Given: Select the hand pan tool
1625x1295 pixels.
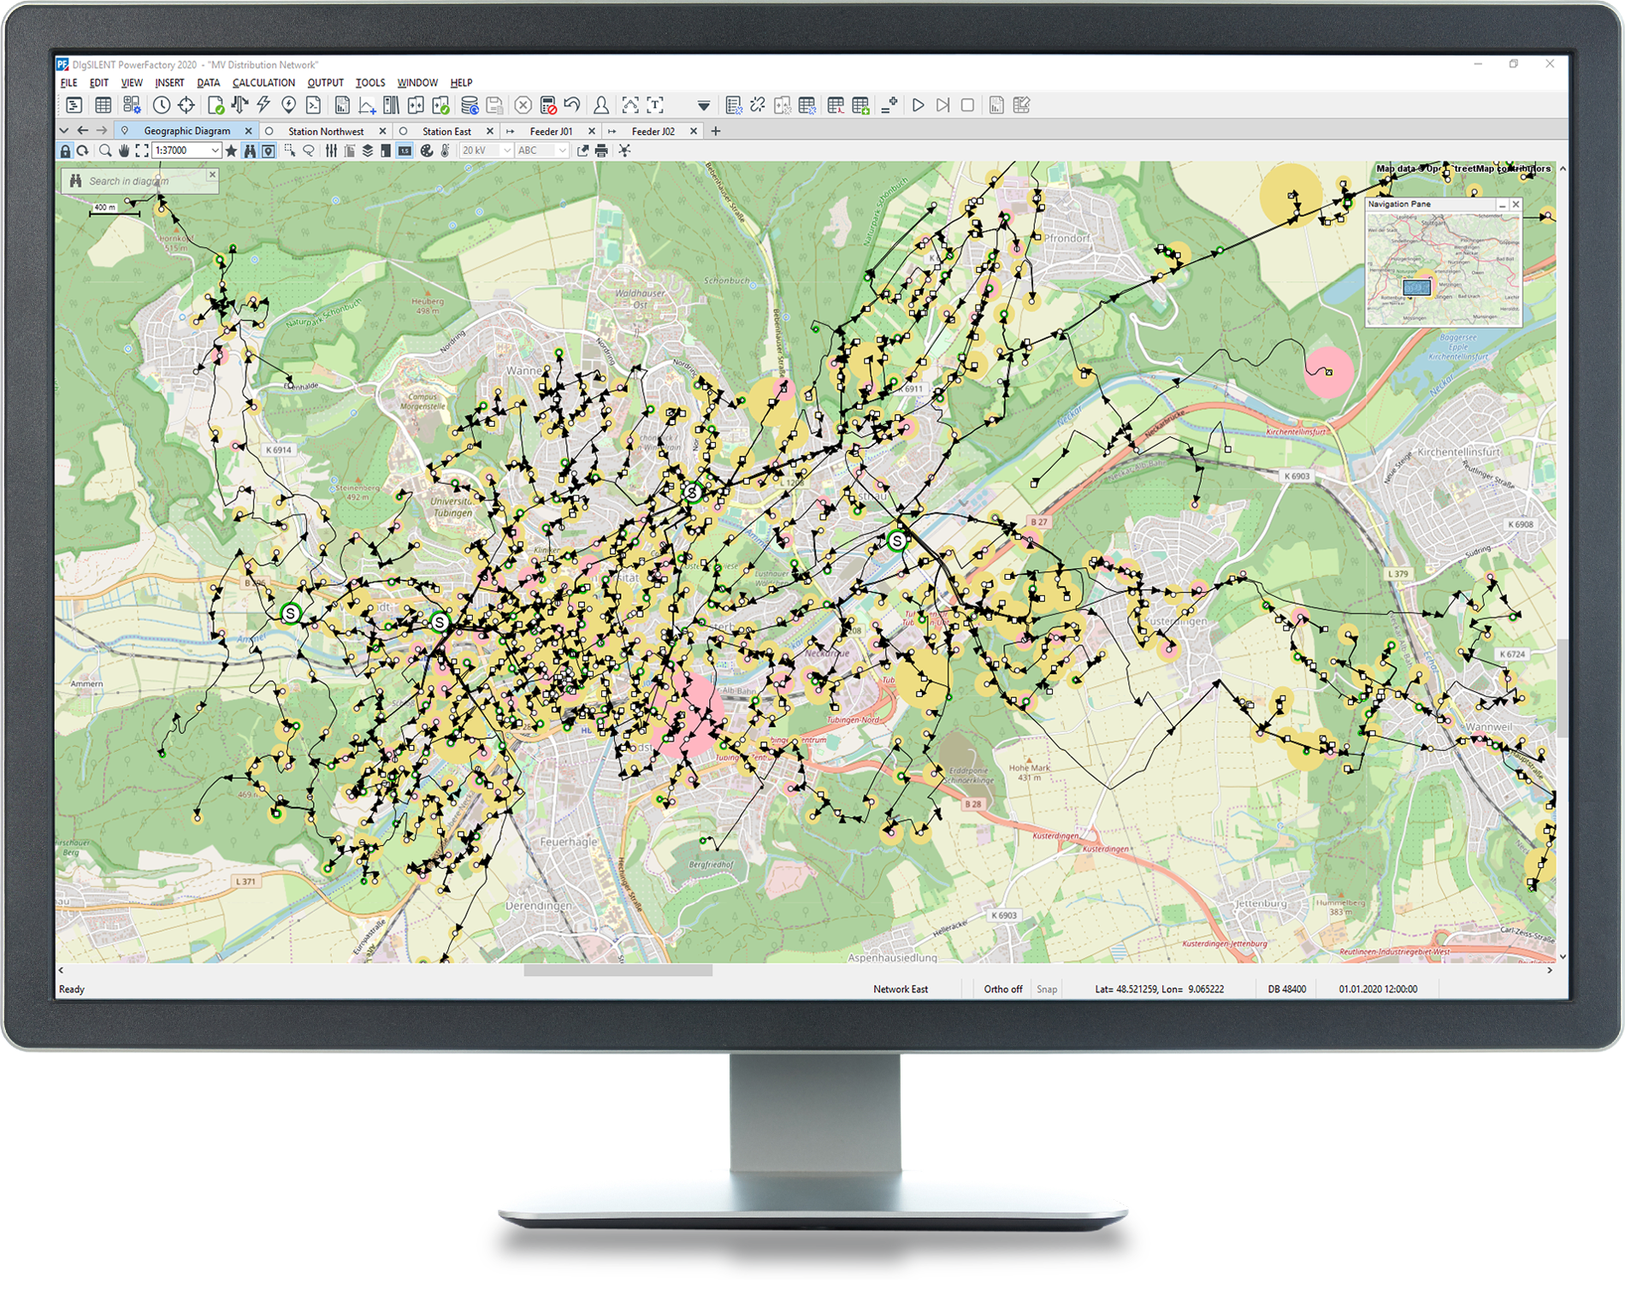Looking at the screenshot, I should pyautogui.click(x=124, y=151).
